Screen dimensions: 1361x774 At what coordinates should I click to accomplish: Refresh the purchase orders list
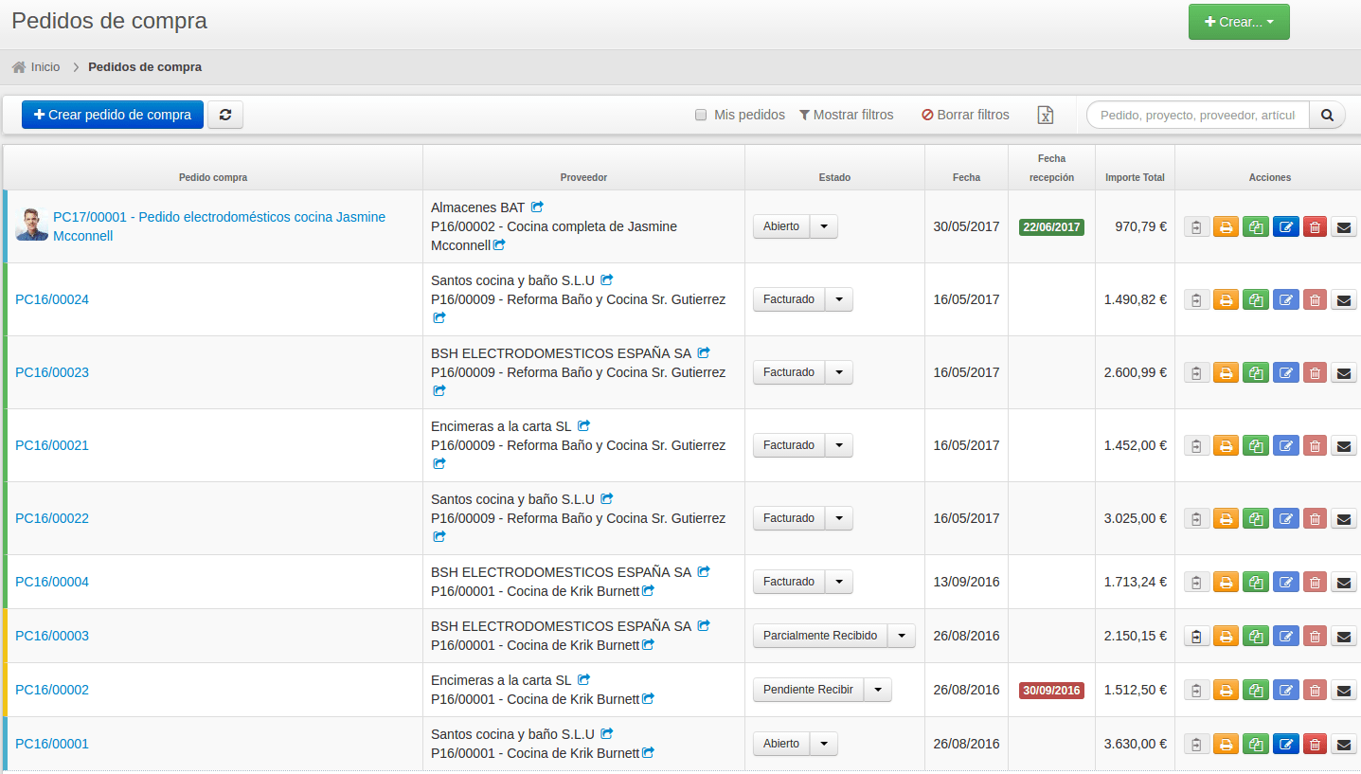coord(225,115)
